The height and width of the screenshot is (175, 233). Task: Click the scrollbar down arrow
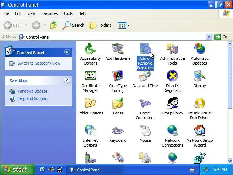(230, 161)
